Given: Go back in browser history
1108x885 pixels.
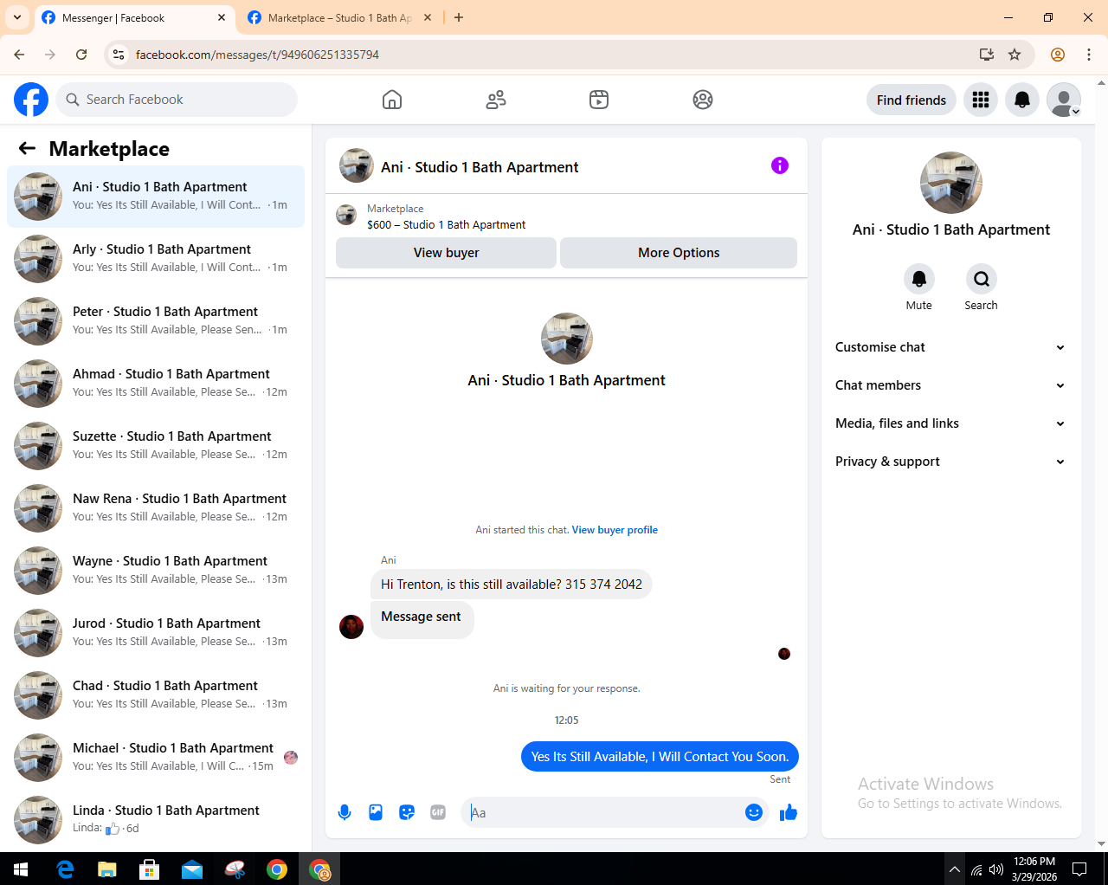Looking at the screenshot, I should [19, 55].
